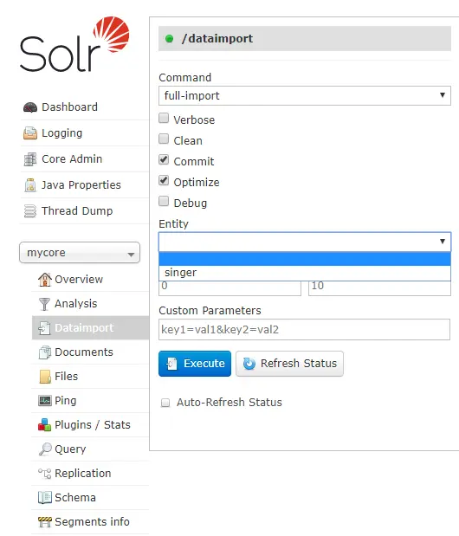Click the Logging inbox icon
The height and width of the screenshot is (536, 459).
click(x=30, y=133)
